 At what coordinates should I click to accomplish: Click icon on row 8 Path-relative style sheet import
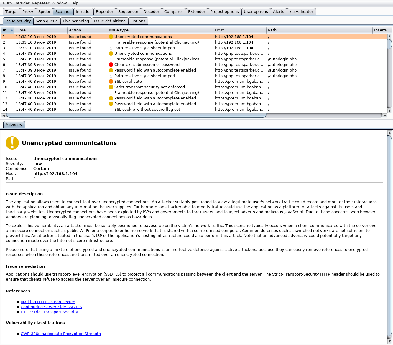(x=111, y=76)
